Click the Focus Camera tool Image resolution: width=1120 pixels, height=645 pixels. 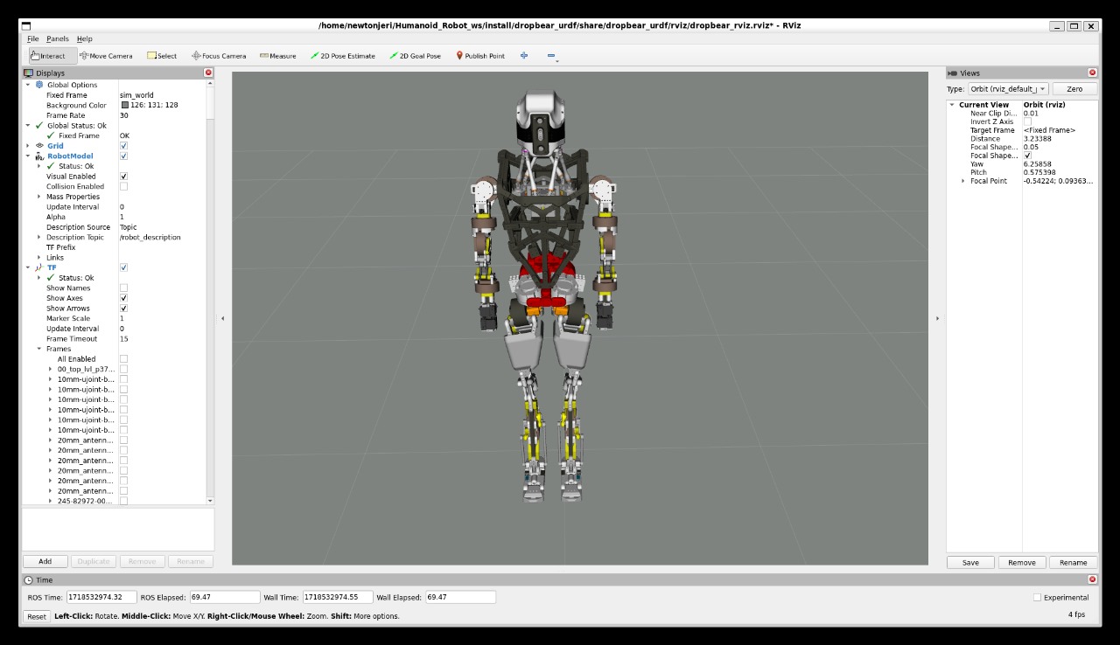219,56
